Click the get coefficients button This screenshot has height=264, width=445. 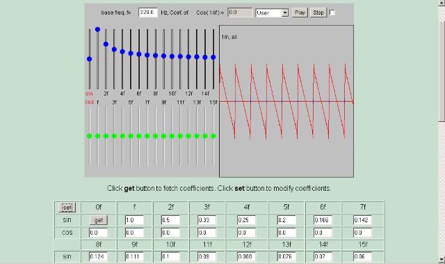(99, 220)
